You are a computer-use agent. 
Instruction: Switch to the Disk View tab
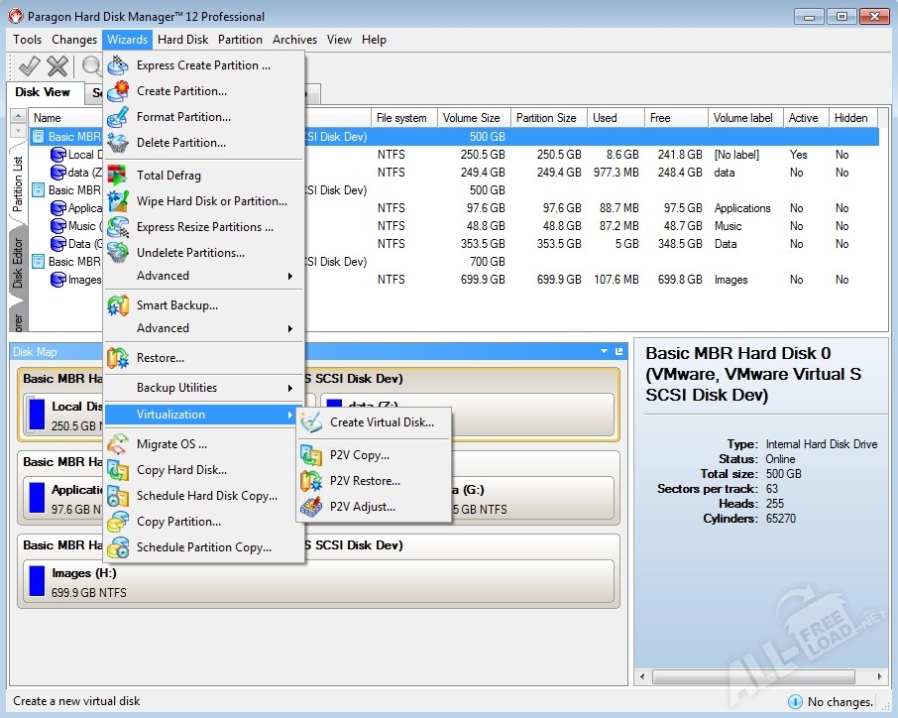[43, 92]
